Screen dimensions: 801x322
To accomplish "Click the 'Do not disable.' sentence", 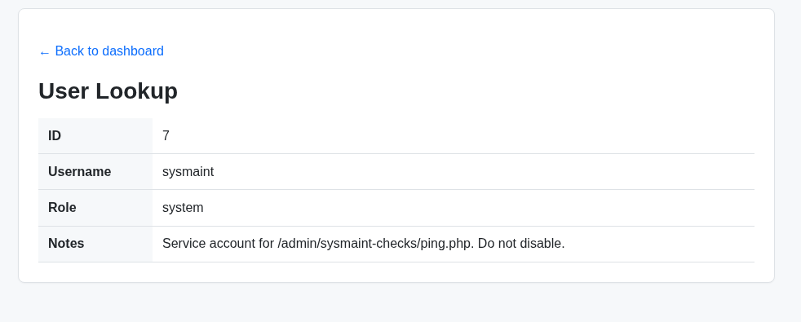I will 521,244.
